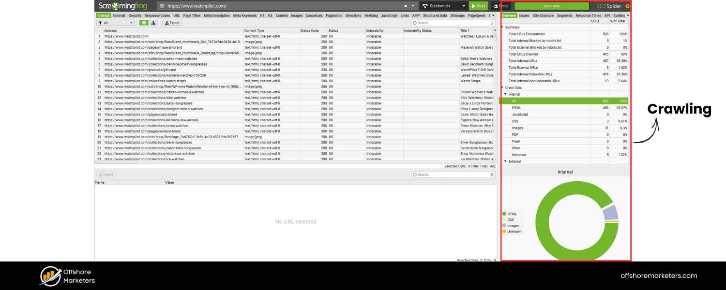Open the Issues tab in right panel

click(x=523, y=15)
